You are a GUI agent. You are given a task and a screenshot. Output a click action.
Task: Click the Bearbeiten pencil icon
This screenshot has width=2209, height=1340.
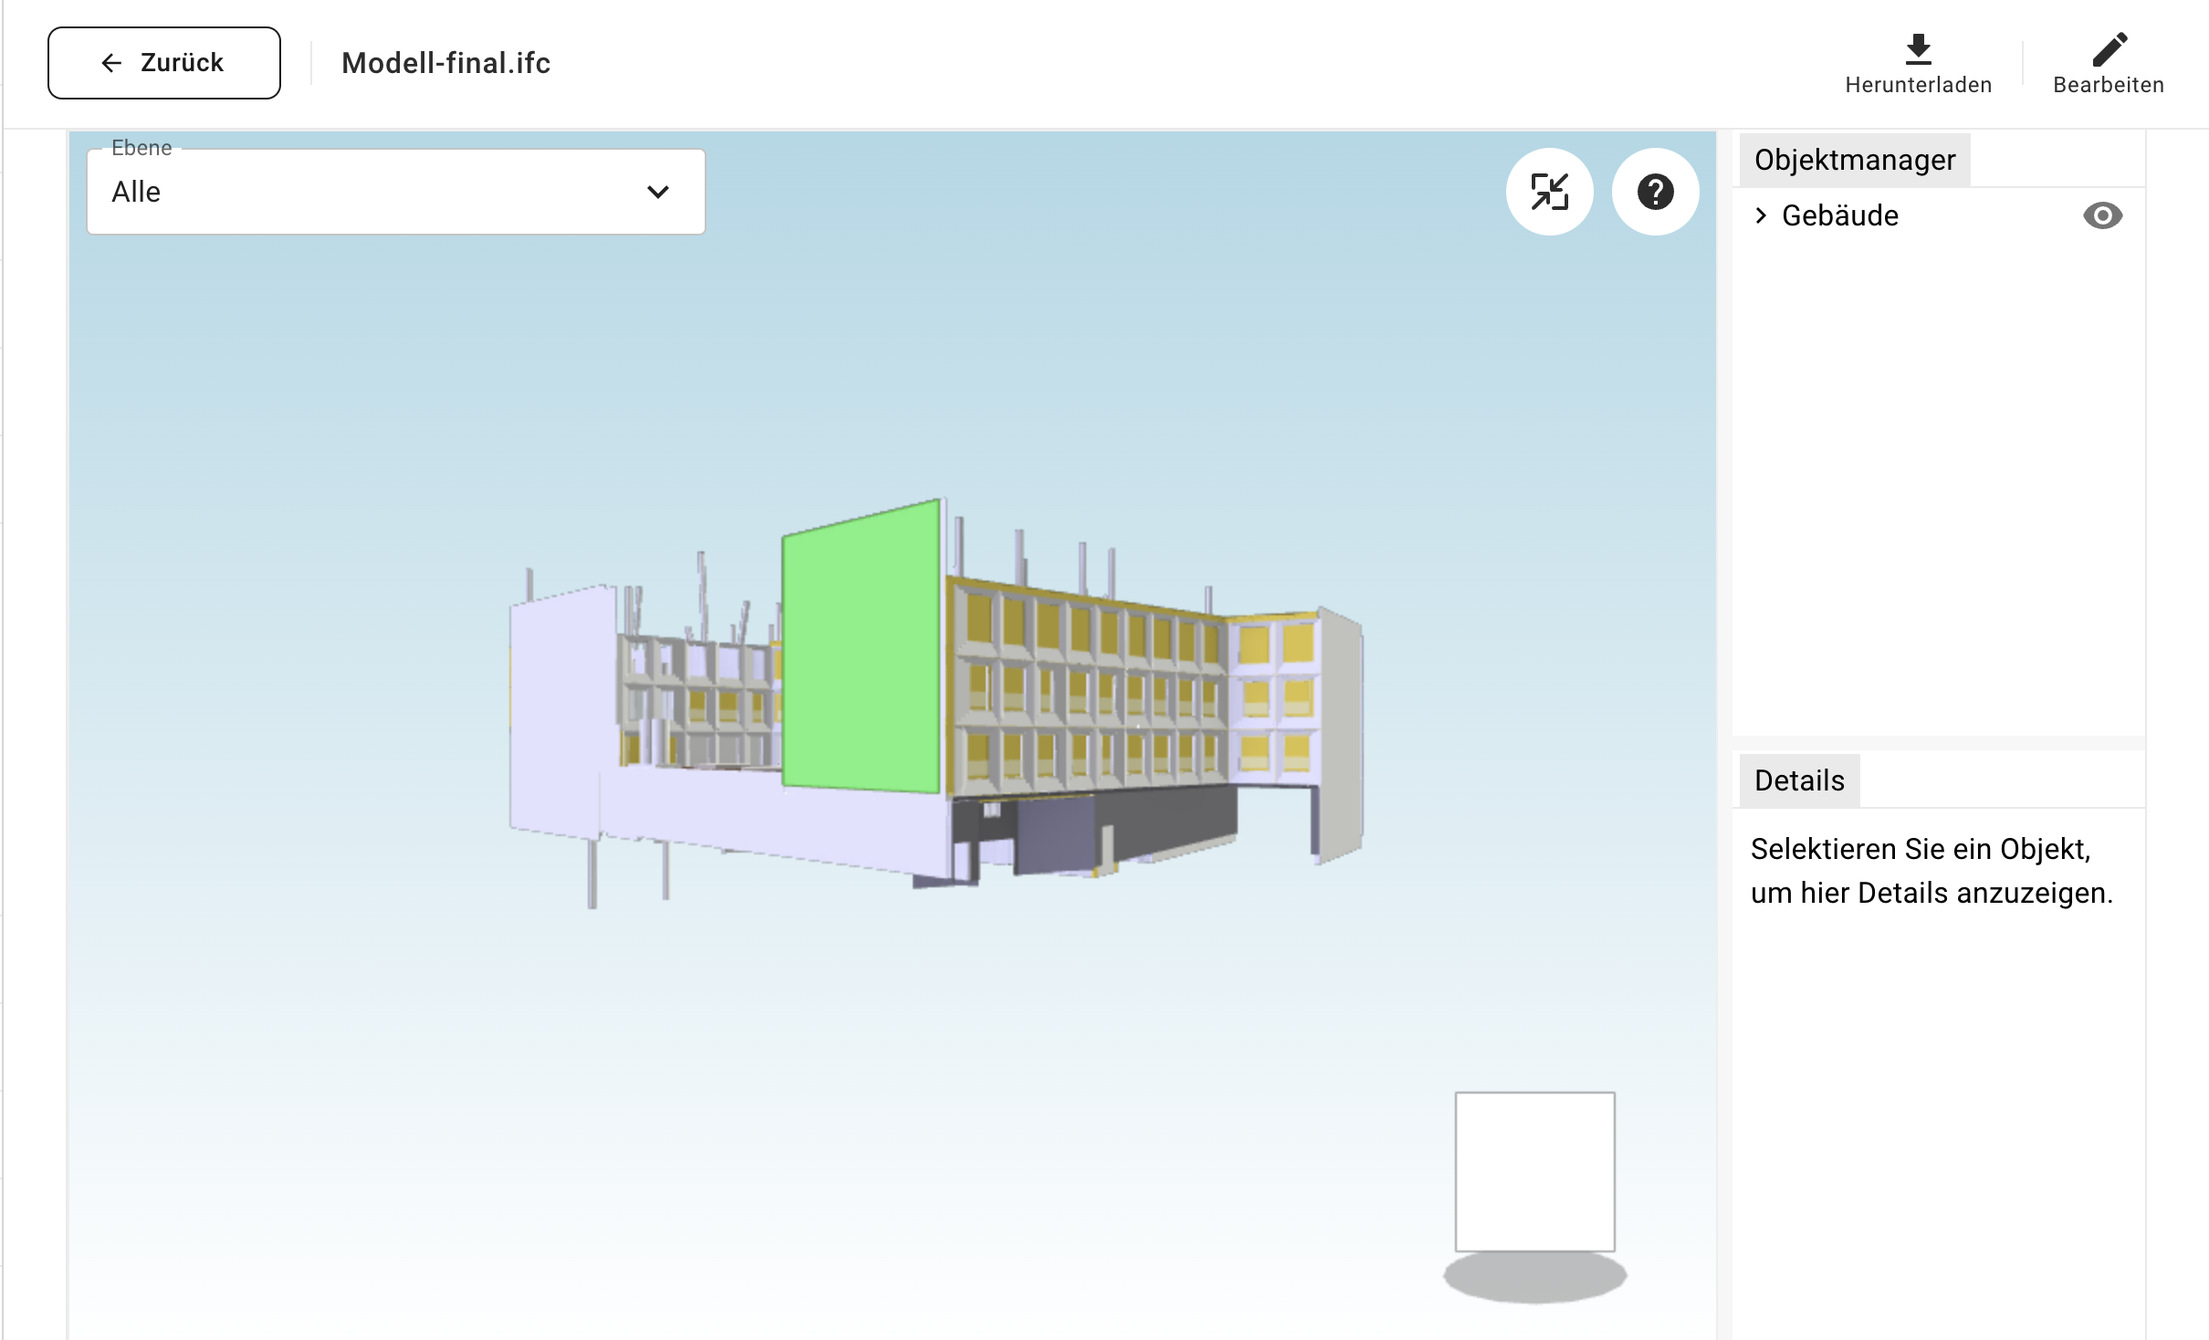tap(2109, 50)
